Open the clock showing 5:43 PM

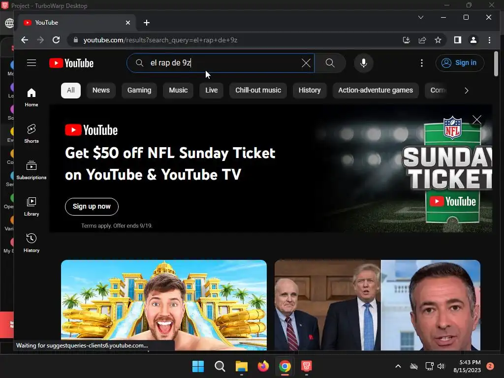coord(467,366)
